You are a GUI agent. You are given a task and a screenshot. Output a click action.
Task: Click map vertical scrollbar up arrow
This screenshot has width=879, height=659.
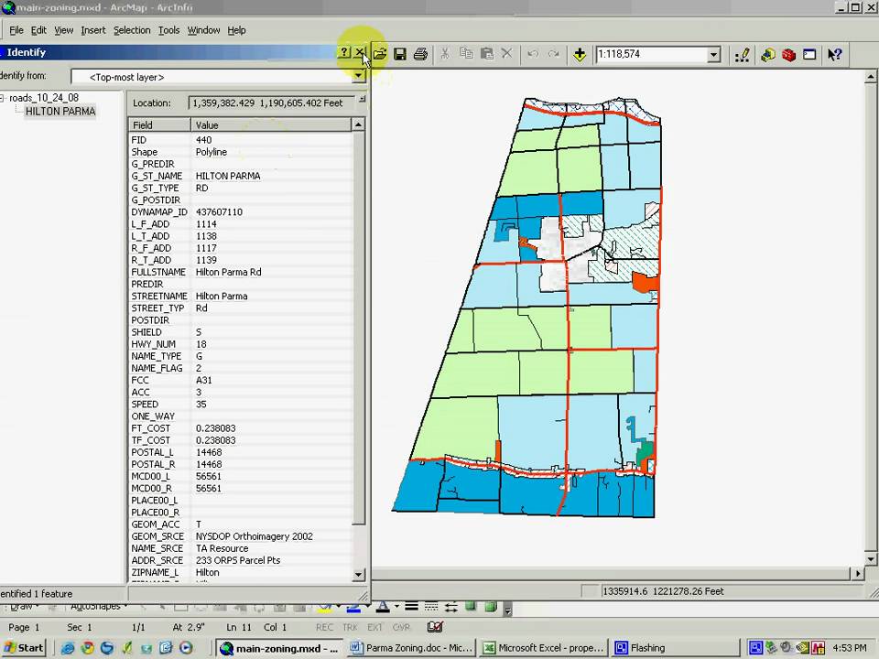tap(871, 77)
